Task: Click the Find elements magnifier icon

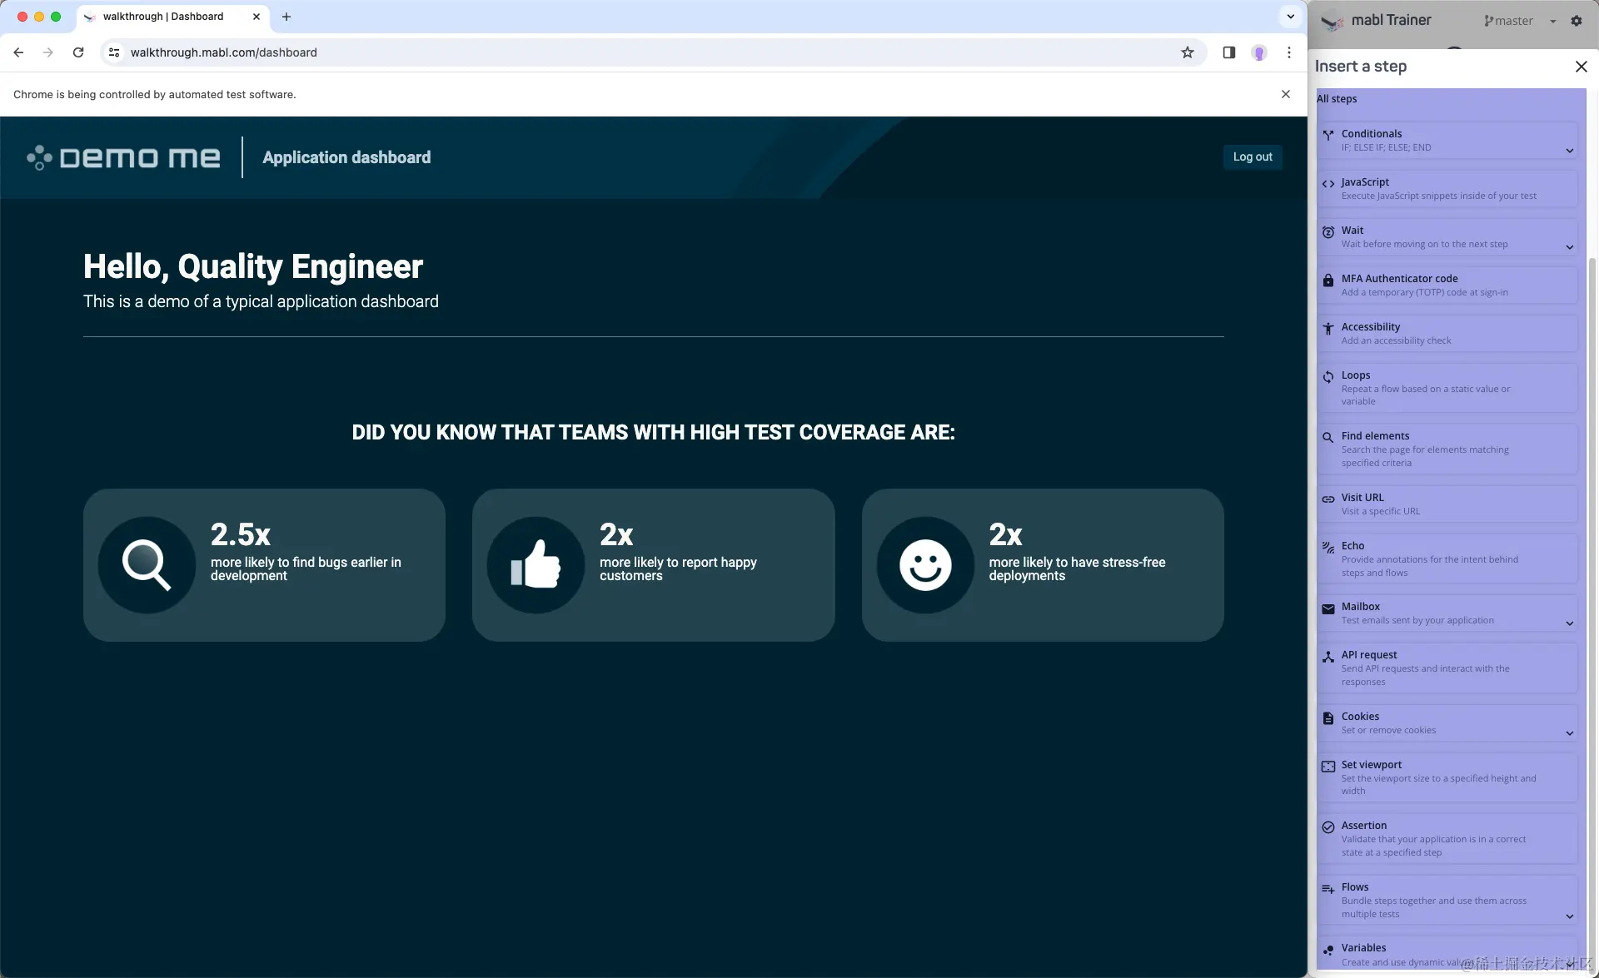Action: tap(1328, 438)
